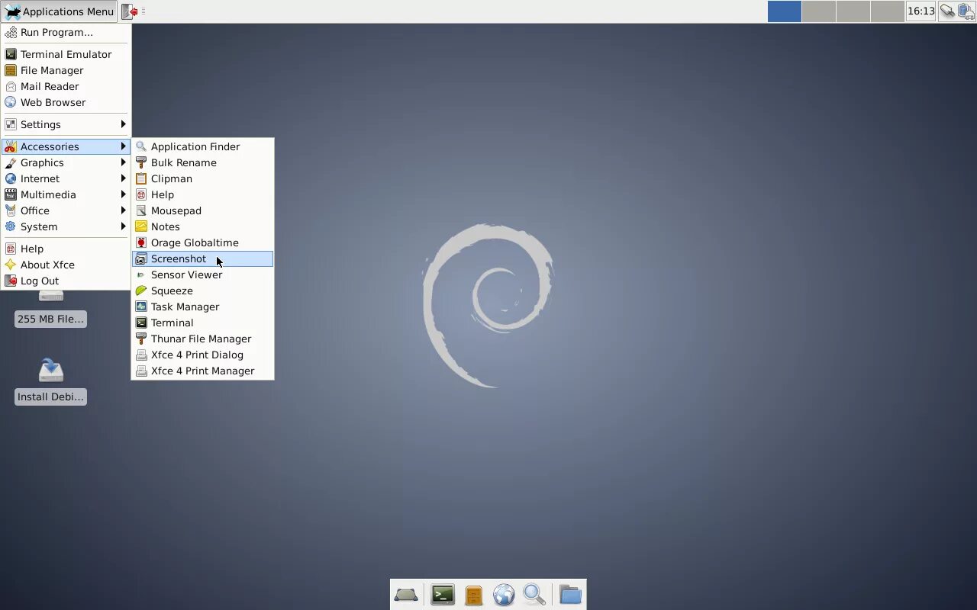The image size is (977, 610).
Task: Choose Run Program... menu entry
Action: tap(66, 32)
